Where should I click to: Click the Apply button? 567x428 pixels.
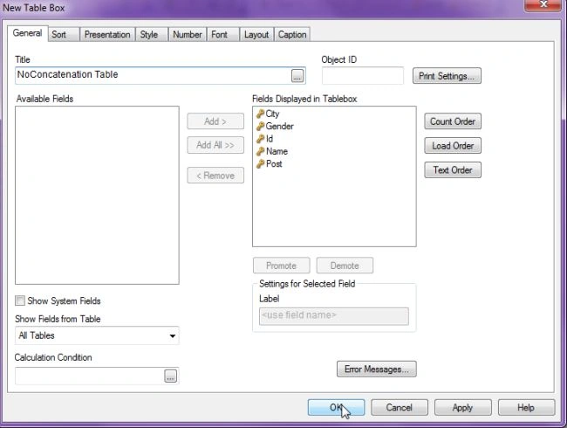[463, 408]
